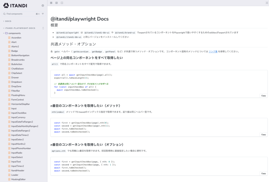Click the nth(index) inline code

(x=58, y=112)
